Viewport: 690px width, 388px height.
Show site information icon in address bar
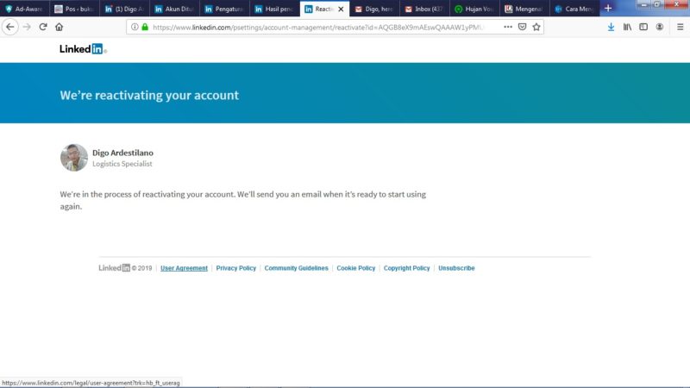click(135, 27)
